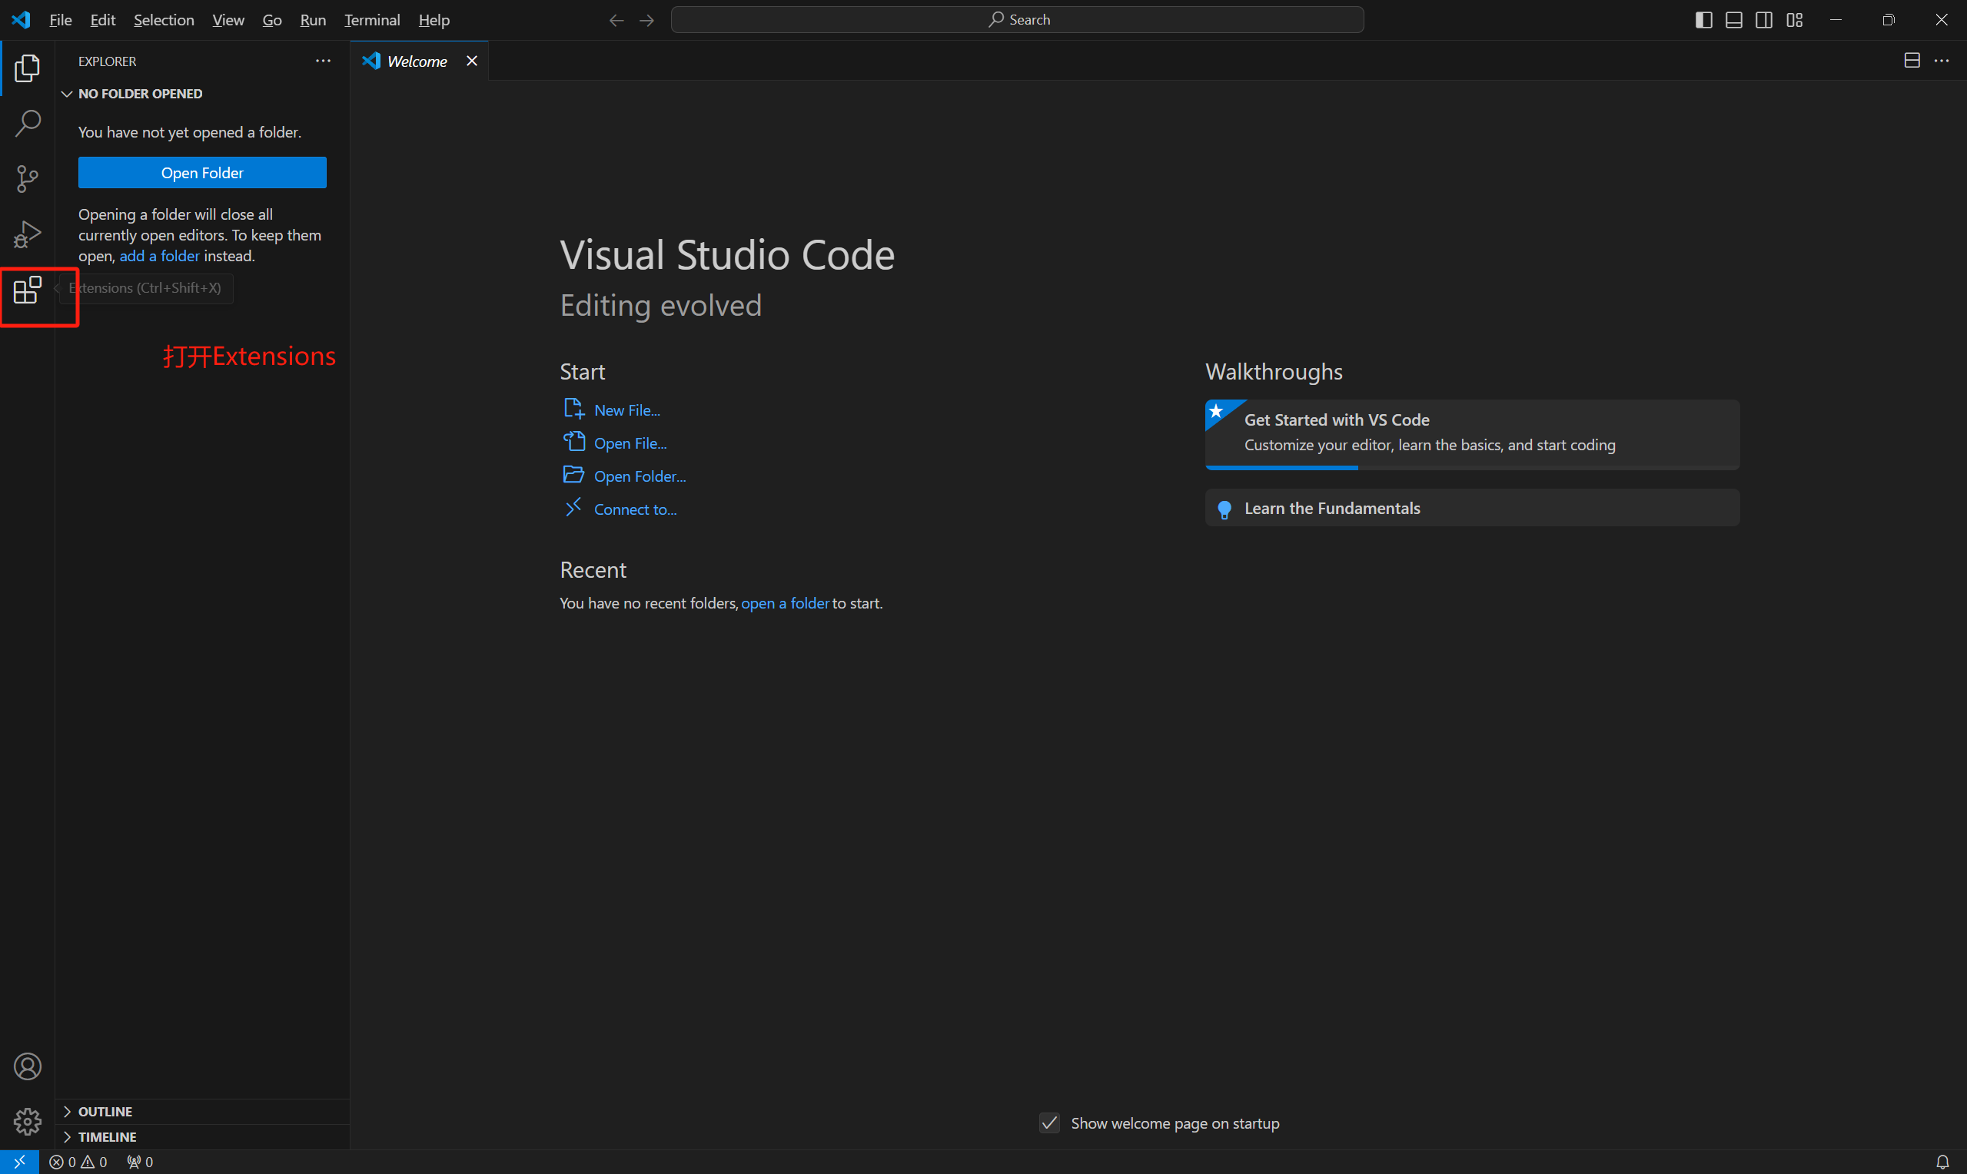Open Learn the Fundamentals walkthrough

click(1472, 508)
